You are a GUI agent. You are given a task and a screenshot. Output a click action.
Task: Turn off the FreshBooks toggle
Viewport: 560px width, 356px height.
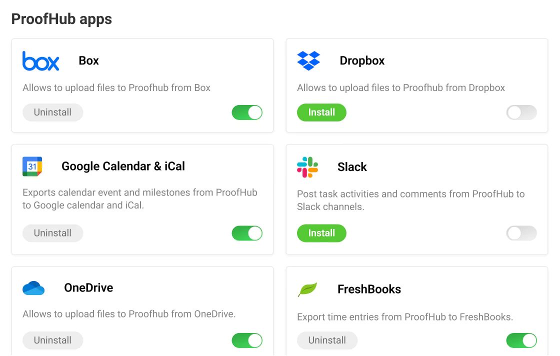click(521, 340)
